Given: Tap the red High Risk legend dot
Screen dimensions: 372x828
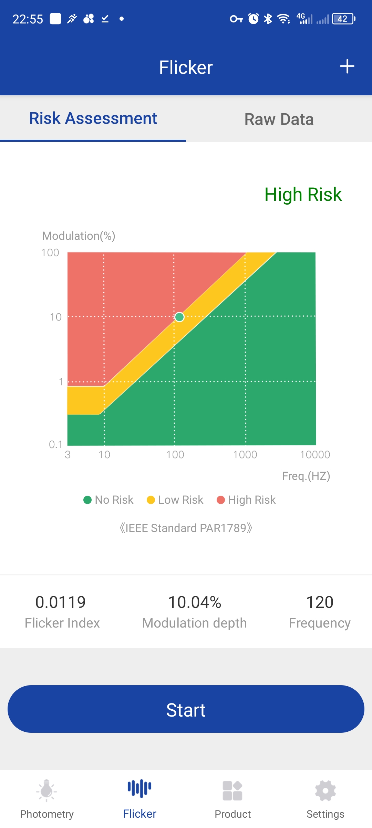Looking at the screenshot, I should [x=220, y=500].
